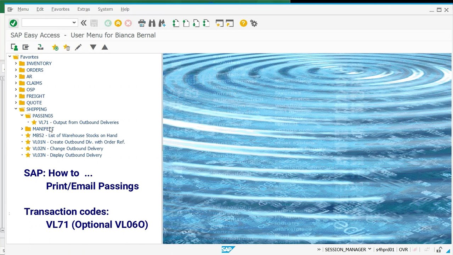Click the padlock icon in status bar
The height and width of the screenshot is (255, 453).
tap(439, 250)
